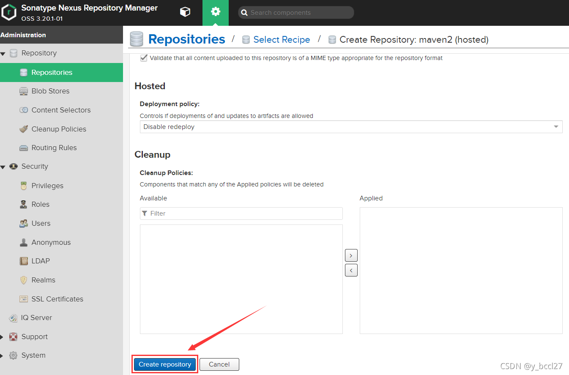This screenshot has width=569, height=375.
Task: Click the Available policies list box
Action: [x=241, y=279]
